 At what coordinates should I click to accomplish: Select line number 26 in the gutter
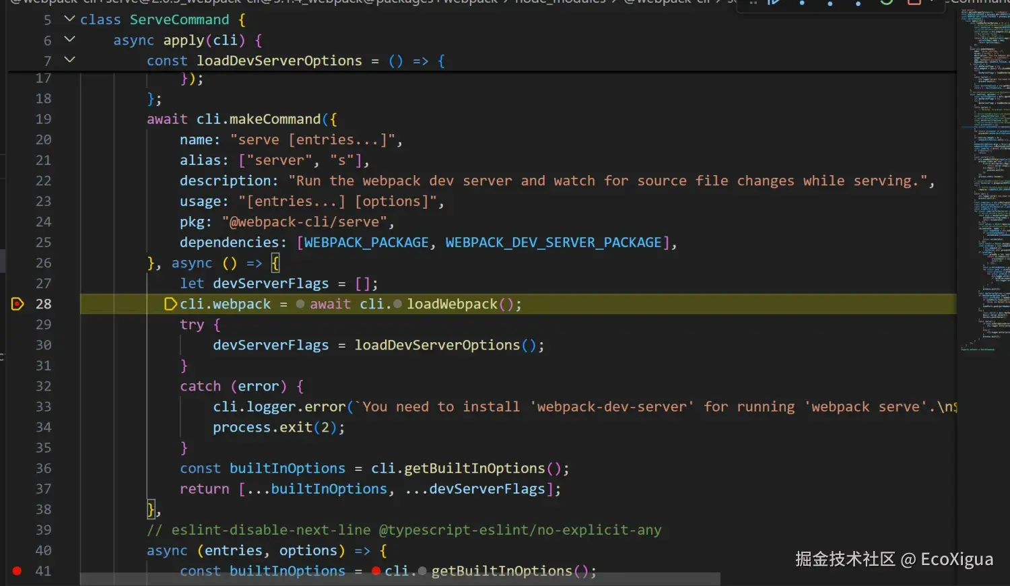click(x=43, y=263)
